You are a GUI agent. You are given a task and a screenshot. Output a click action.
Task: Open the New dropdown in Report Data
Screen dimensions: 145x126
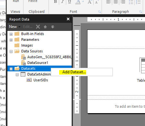pyautogui.click(x=15, y=27)
